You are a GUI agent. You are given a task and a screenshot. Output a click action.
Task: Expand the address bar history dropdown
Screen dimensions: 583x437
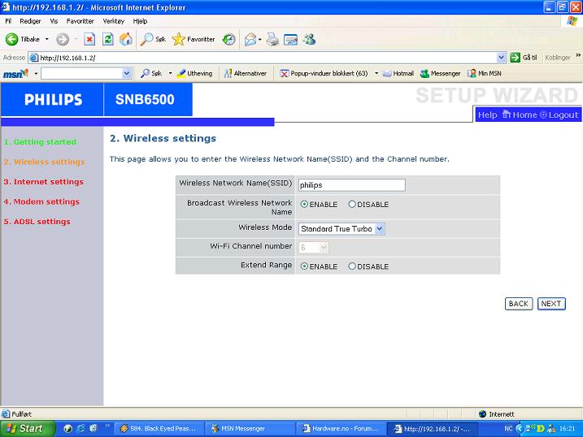(x=501, y=58)
